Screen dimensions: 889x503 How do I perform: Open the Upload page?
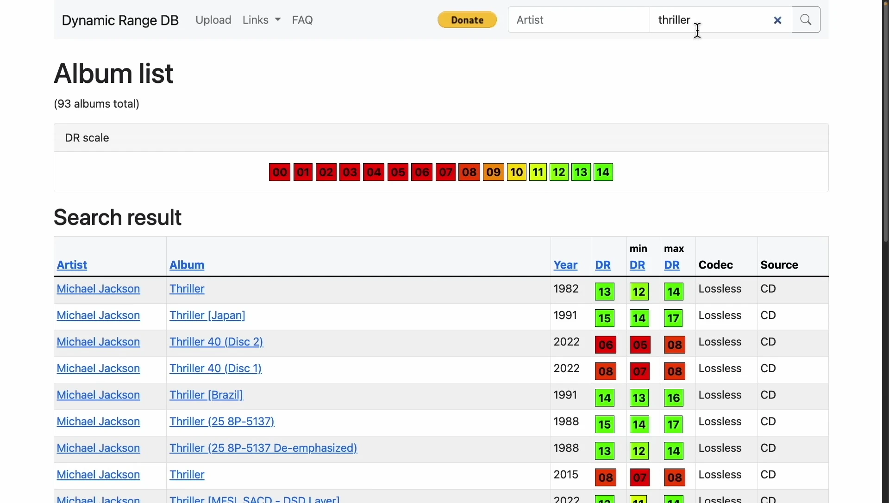(213, 20)
